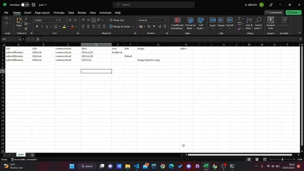304x171 pixels.
Task: Open Sort & Filter menu
Action: click(249, 23)
